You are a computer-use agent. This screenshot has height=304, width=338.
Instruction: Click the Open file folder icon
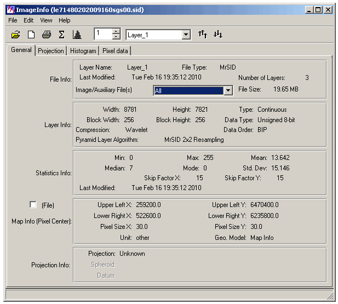coord(15,35)
